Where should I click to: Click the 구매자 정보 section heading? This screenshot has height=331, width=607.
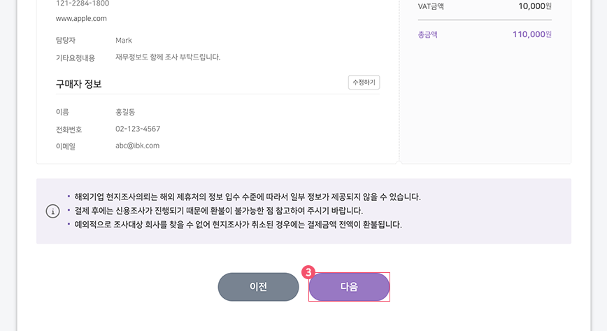[x=78, y=84]
